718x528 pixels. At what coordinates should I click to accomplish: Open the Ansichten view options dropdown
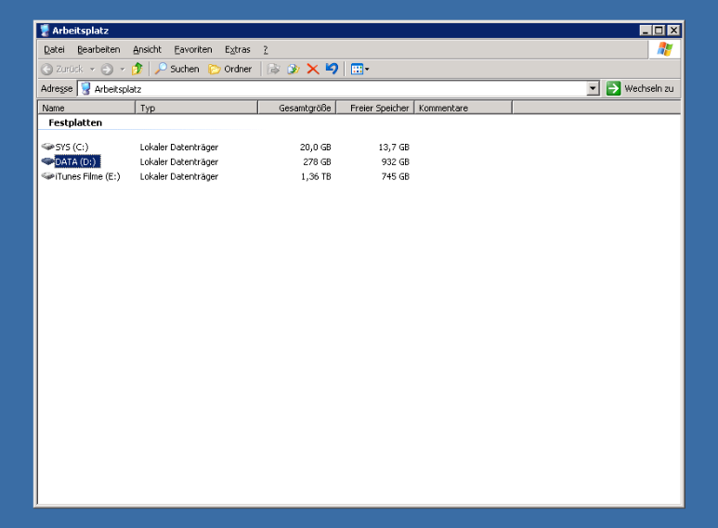click(x=360, y=69)
